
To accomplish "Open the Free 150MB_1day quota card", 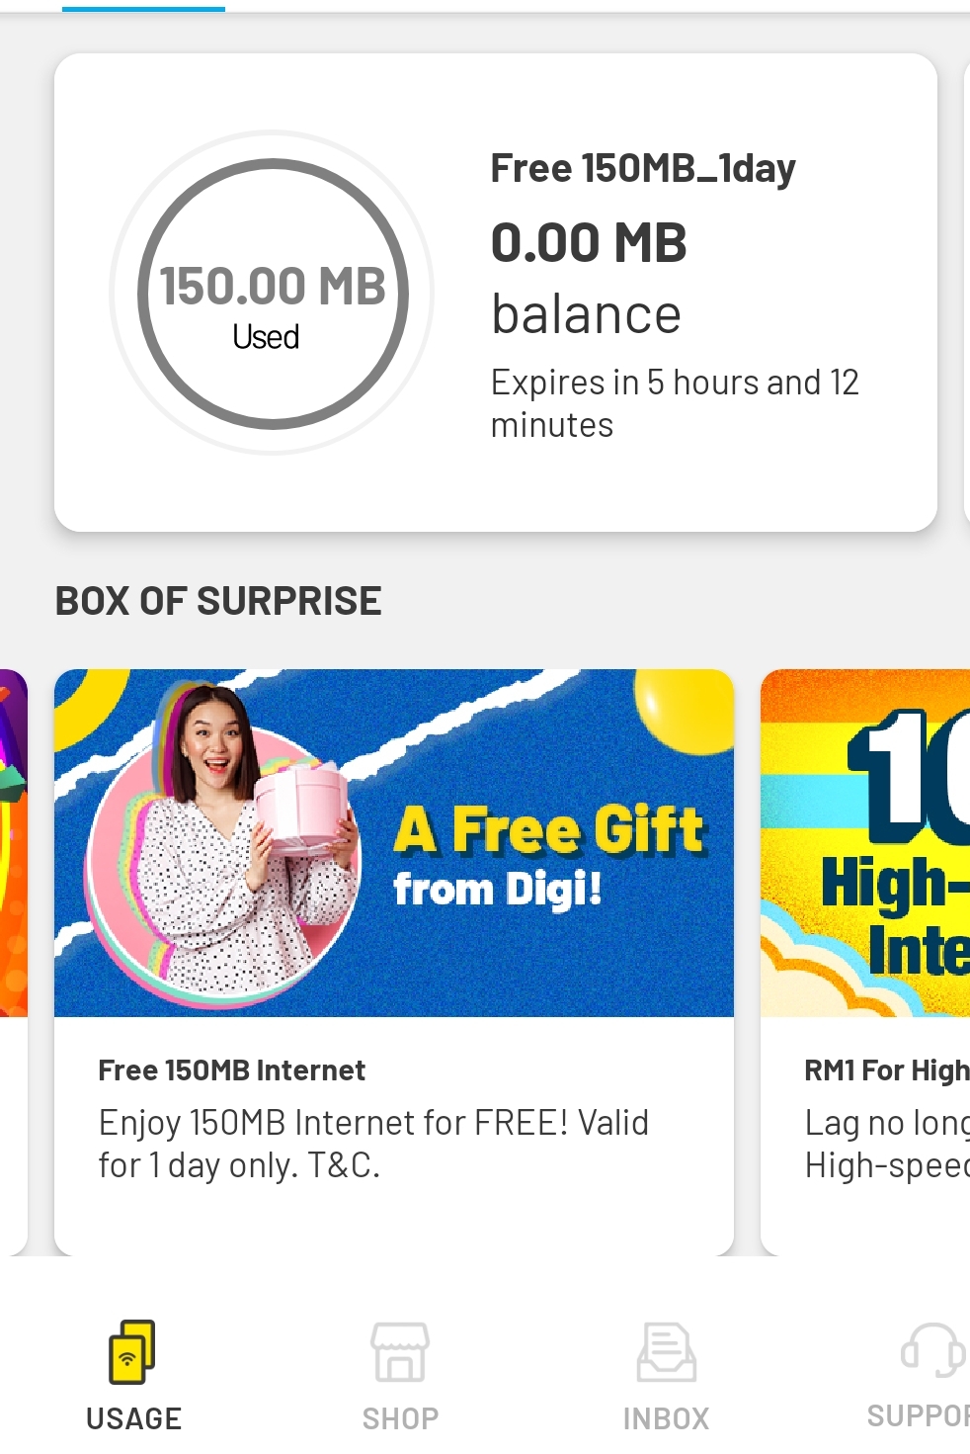I will [496, 293].
